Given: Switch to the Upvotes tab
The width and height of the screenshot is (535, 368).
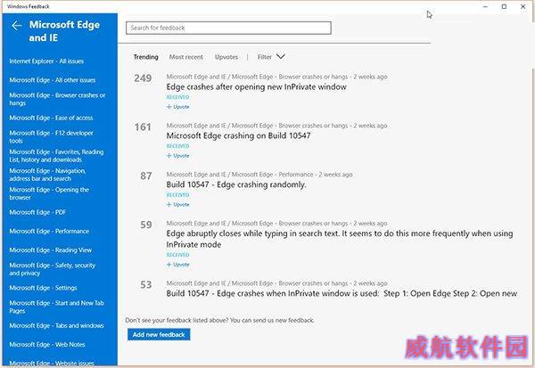Looking at the screenshot, I should pyautogui.click(x=226, y=57).
